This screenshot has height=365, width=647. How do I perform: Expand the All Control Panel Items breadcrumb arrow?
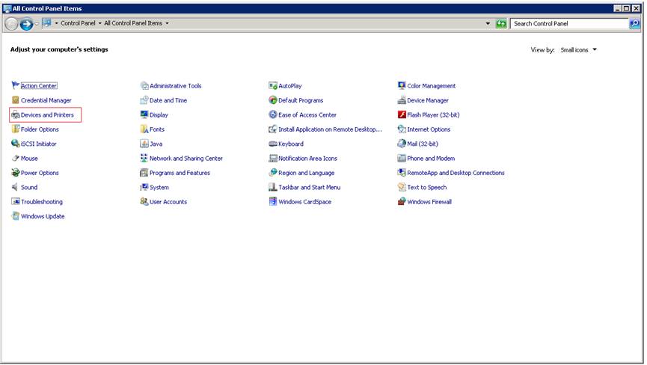coord(167,23)
